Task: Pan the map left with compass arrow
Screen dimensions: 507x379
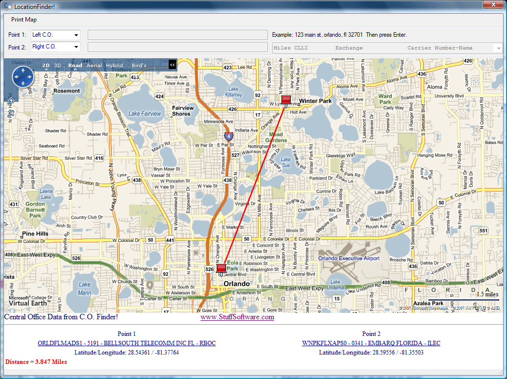Action: [x=17, y=77]
